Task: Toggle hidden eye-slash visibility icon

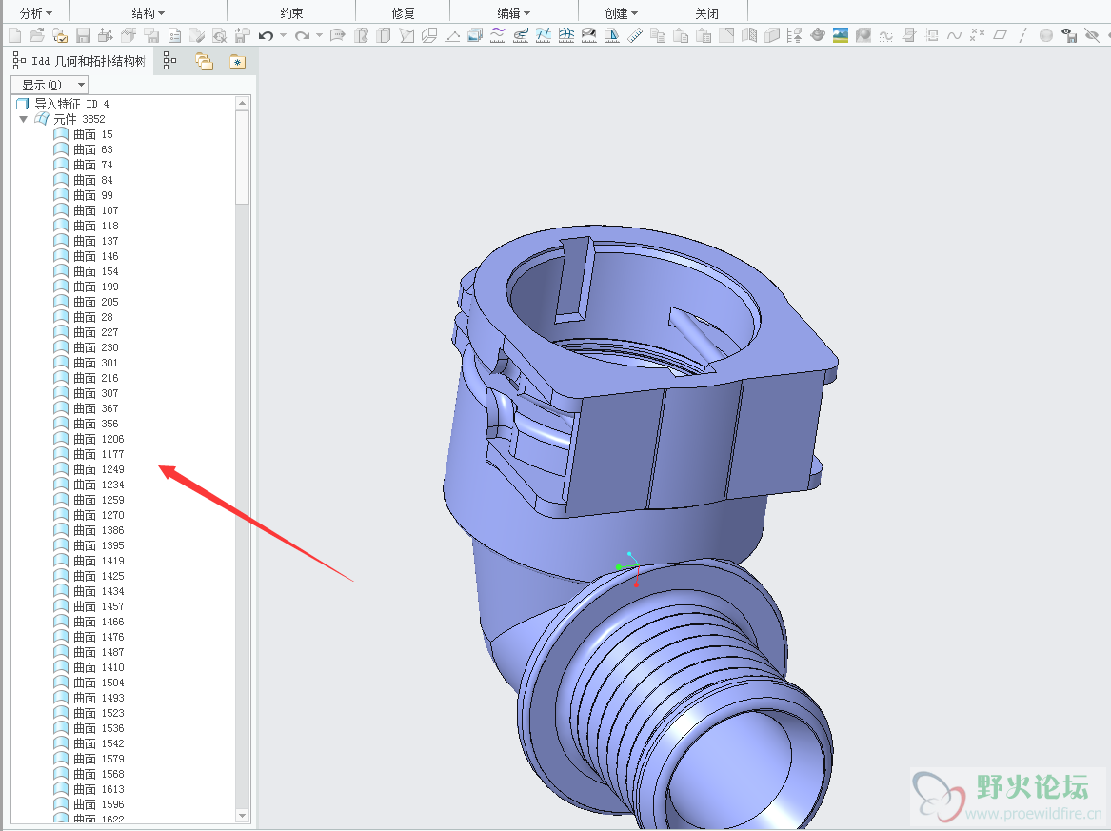Action: click(1092, 34)
